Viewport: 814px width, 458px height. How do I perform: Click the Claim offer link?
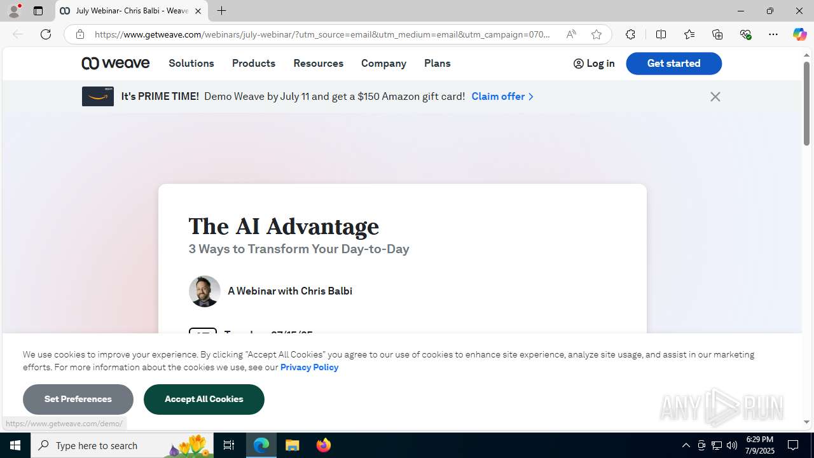coord(502,97)
